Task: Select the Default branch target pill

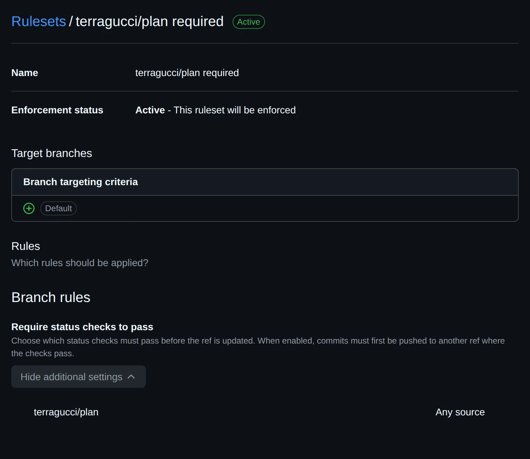Action: (58, 208)
